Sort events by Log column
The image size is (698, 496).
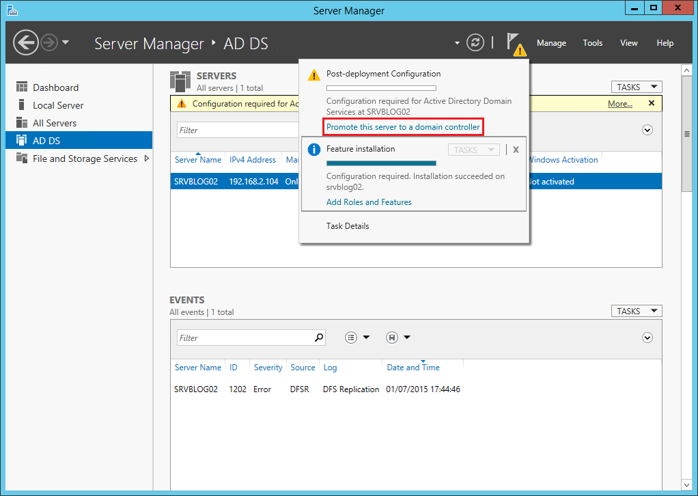pos(330,368)
